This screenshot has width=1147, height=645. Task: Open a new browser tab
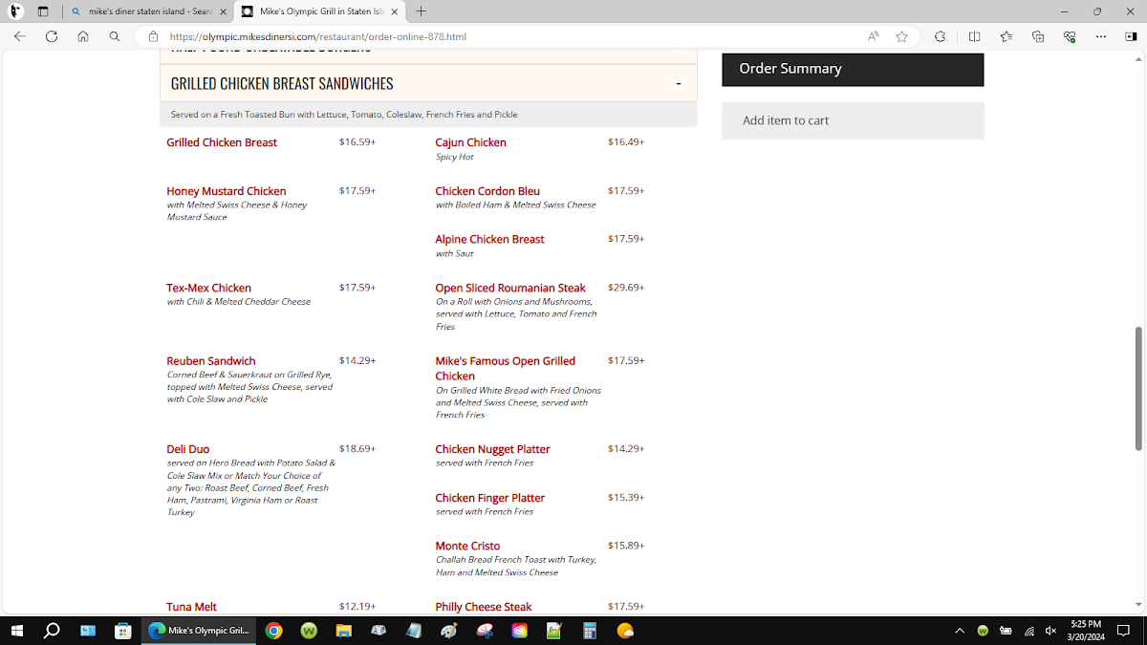pyautogui.click(x=422, y=11)
